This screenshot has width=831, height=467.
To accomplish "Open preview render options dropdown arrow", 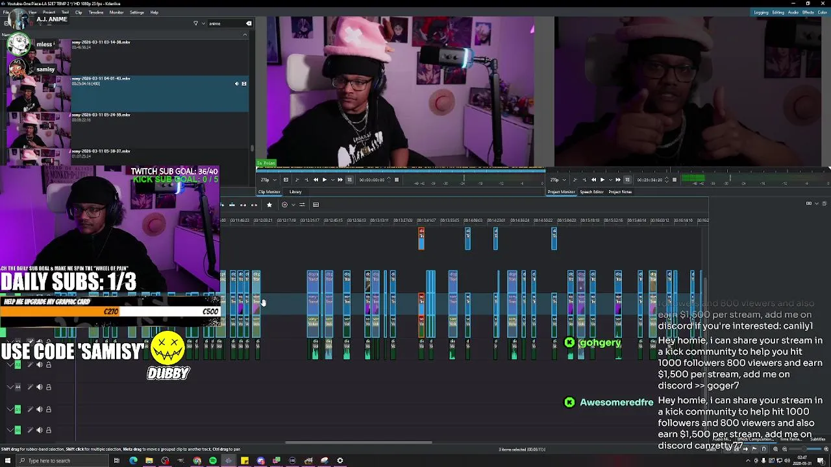I will pyautogui.click(x=293, y=205).
